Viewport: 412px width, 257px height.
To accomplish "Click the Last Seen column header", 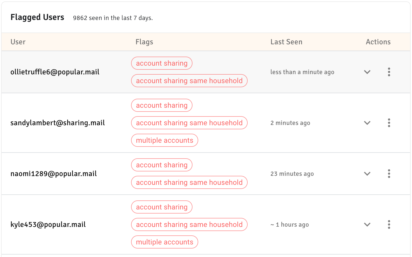I will coord(286,42).
